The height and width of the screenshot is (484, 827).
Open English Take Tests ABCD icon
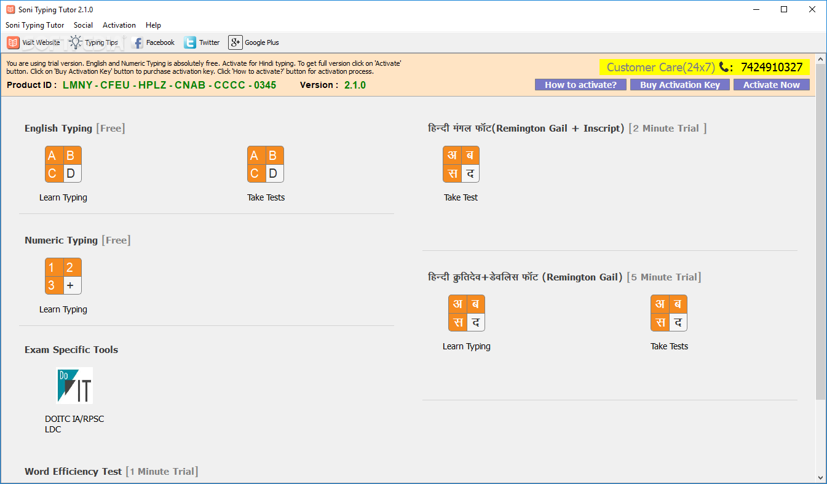[x=266, y=164]
